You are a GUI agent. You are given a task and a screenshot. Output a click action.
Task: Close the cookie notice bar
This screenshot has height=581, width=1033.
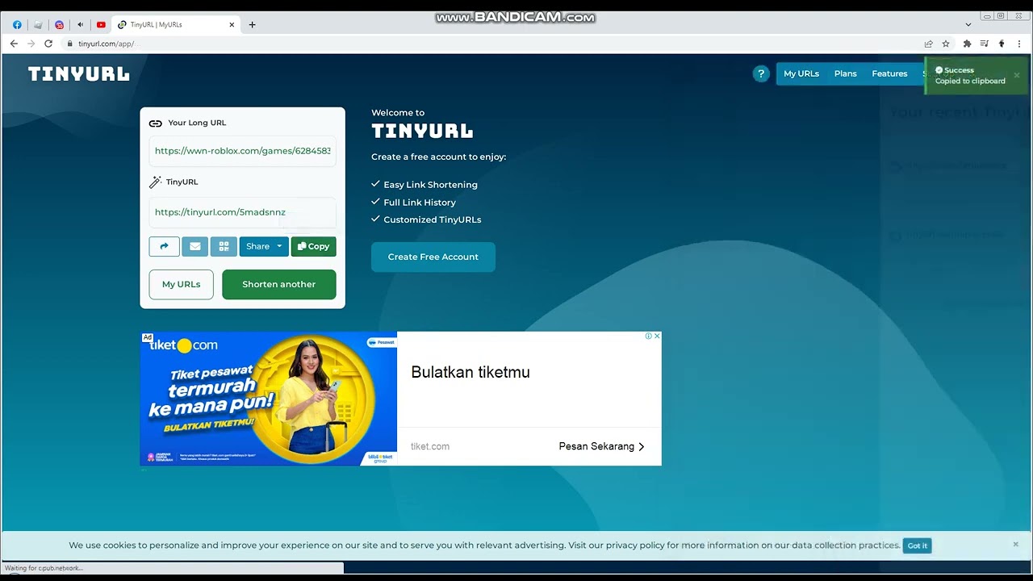pyautogui.click(x=1016, y=544)
